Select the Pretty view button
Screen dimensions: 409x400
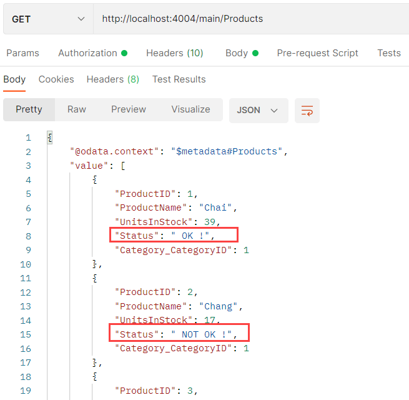29,109
